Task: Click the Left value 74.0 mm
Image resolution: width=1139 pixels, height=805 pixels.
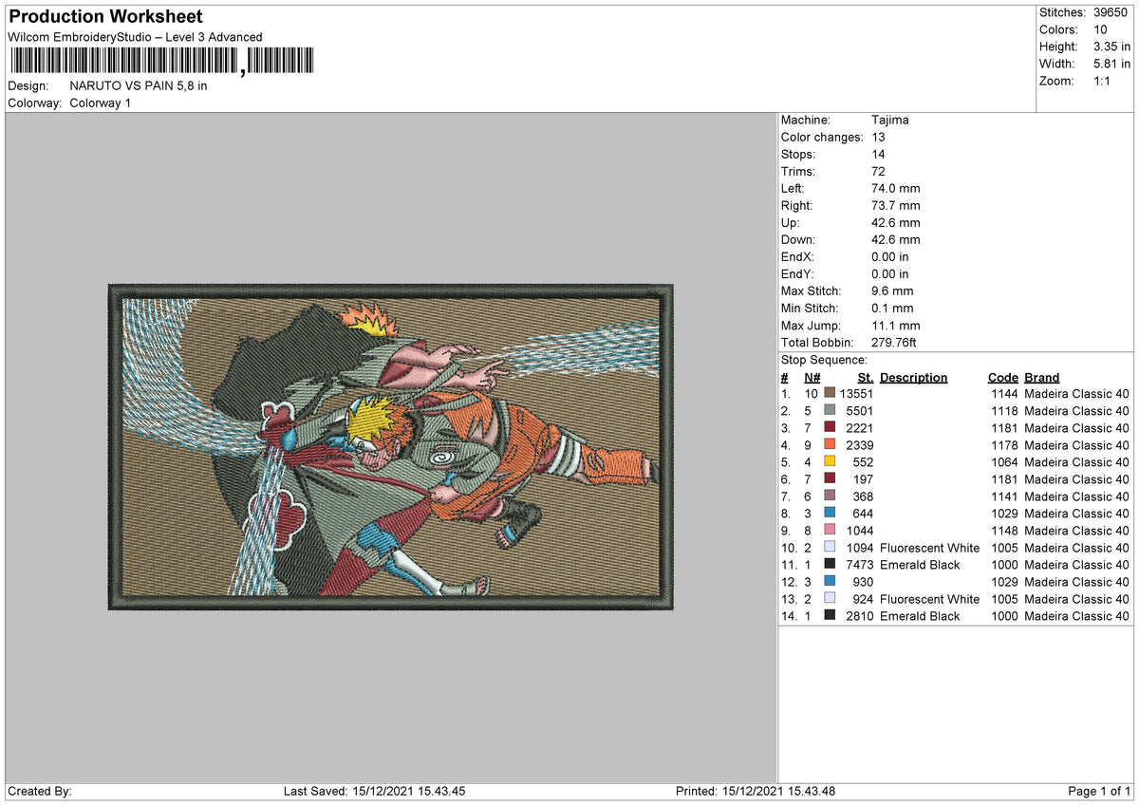Action: [x=895, y=189]
